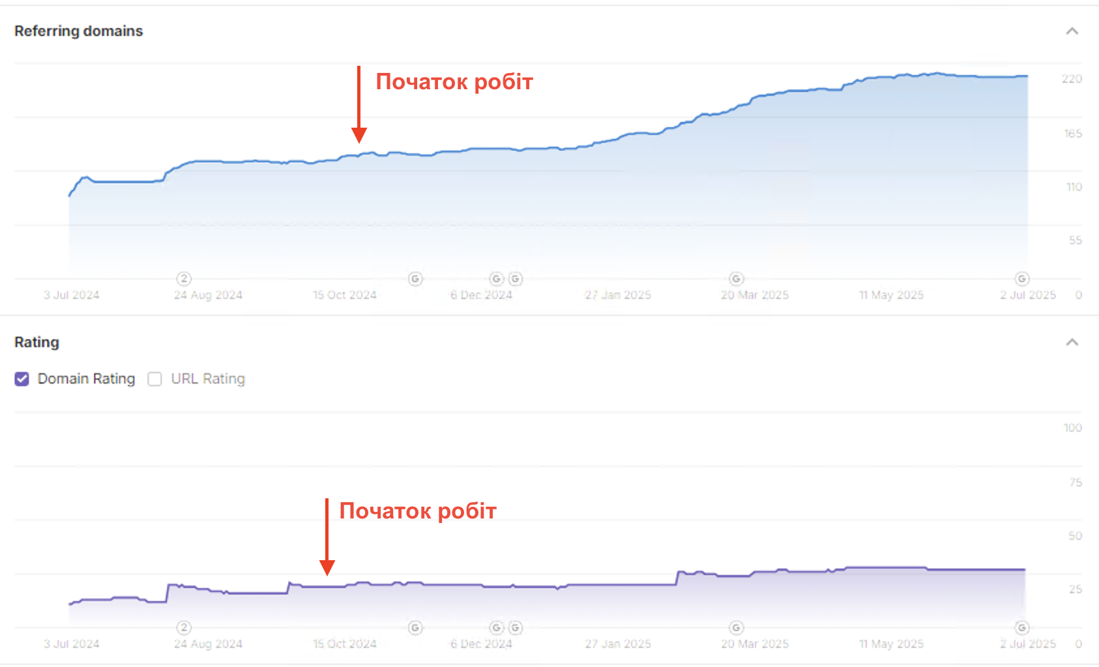Click the 55 value on Referring domains axis
The width and height of the screenshot is (1099, 667).
[x=1076, y=240]
